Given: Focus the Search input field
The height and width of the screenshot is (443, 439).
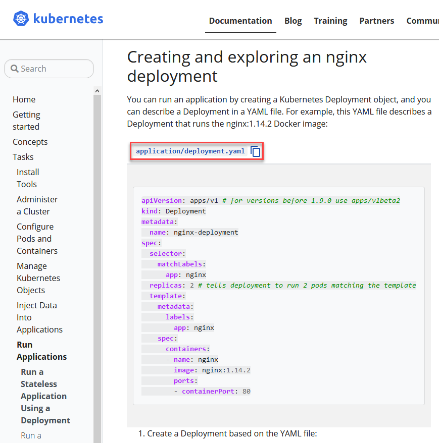Looking at the screenshot, I should click(49, 69).
